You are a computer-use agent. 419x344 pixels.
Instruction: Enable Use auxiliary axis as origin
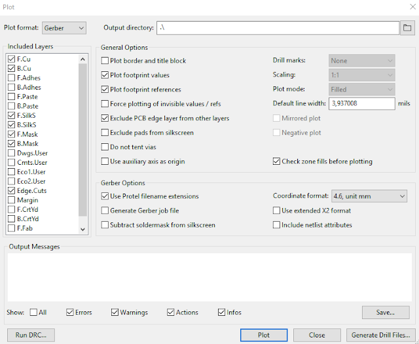coord(105,162)
